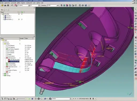
Task: Toggle the Degree checkbox
Action: coord(7,54)
